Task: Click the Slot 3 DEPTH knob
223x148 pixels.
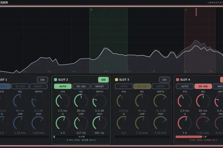Action: 161,101
